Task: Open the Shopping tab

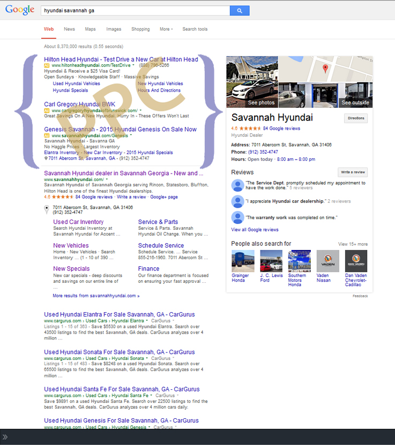Action: pos(140,29)
